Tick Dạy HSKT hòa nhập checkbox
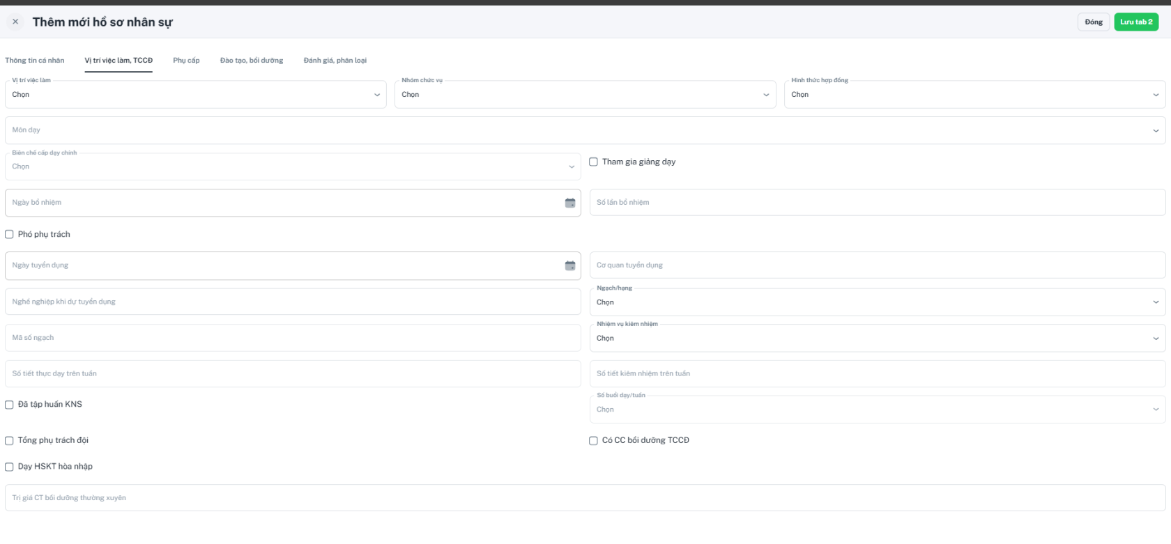The height and width of the screenshot is (544, 1171). pyautogui.click(x=9, y=467)
